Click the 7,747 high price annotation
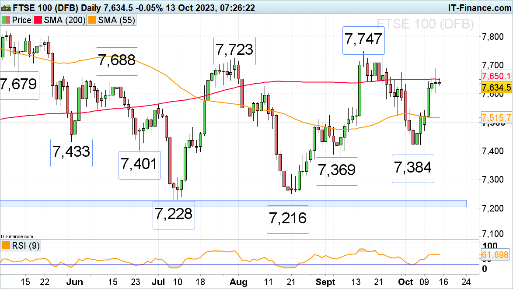The height and width of the screenshot is (289, 513). 364,40
